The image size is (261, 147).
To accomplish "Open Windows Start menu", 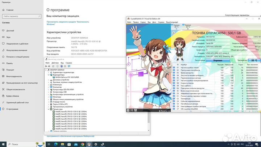I will (3, 144).
